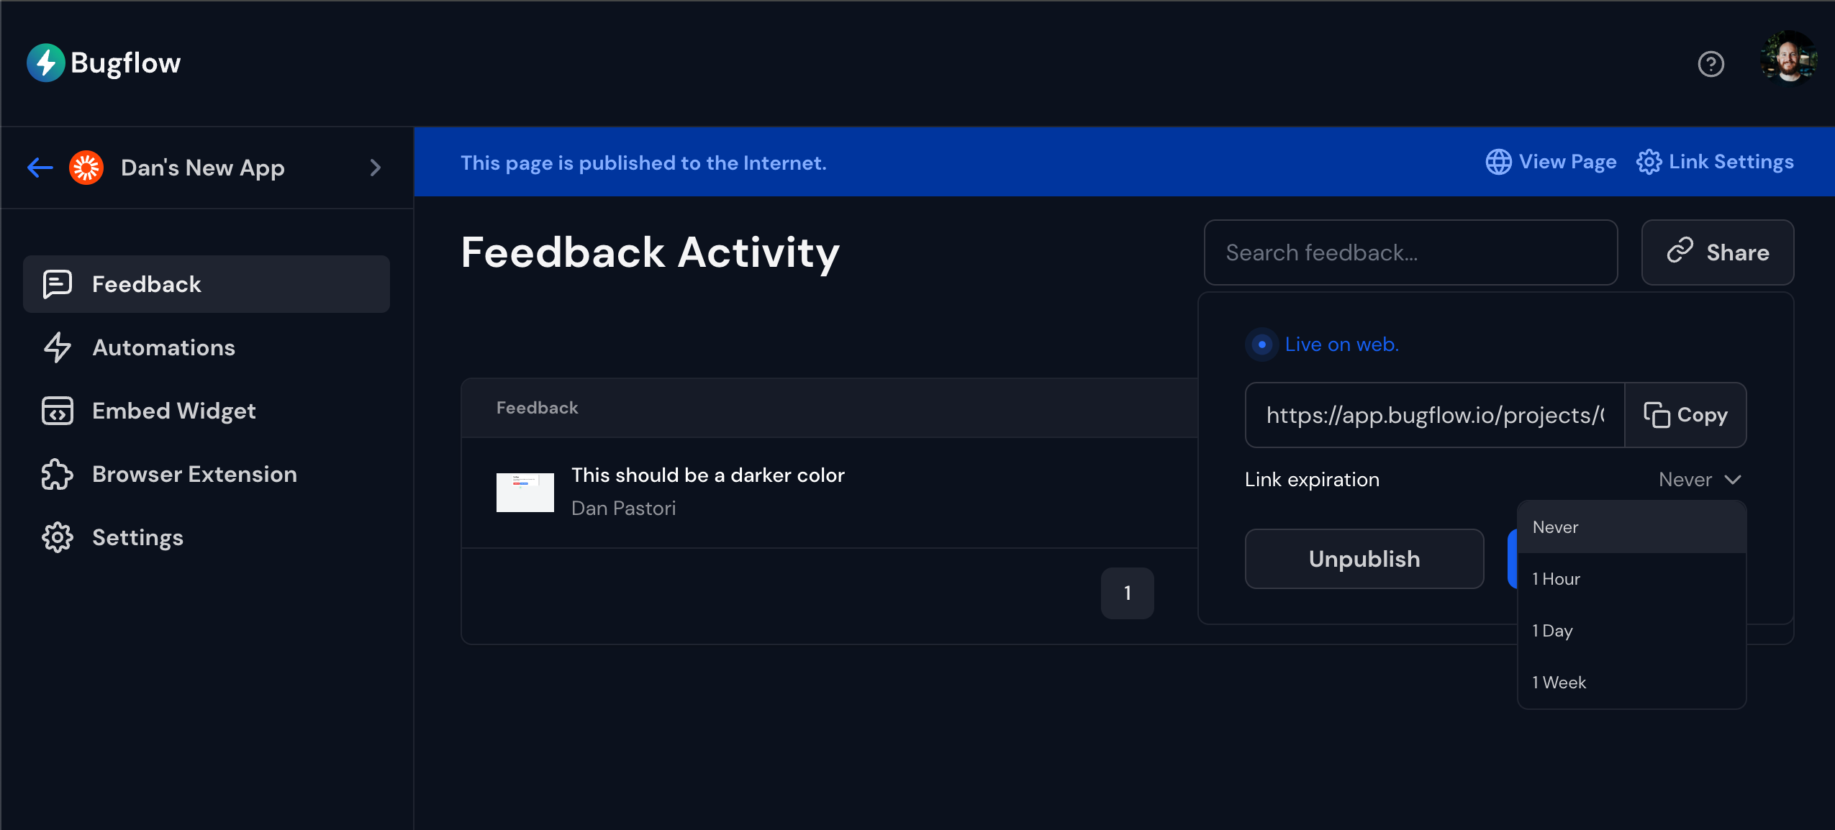Expand the Dan's New App project chevron
Screen dimensions: 1835x830
coord(375,168)
